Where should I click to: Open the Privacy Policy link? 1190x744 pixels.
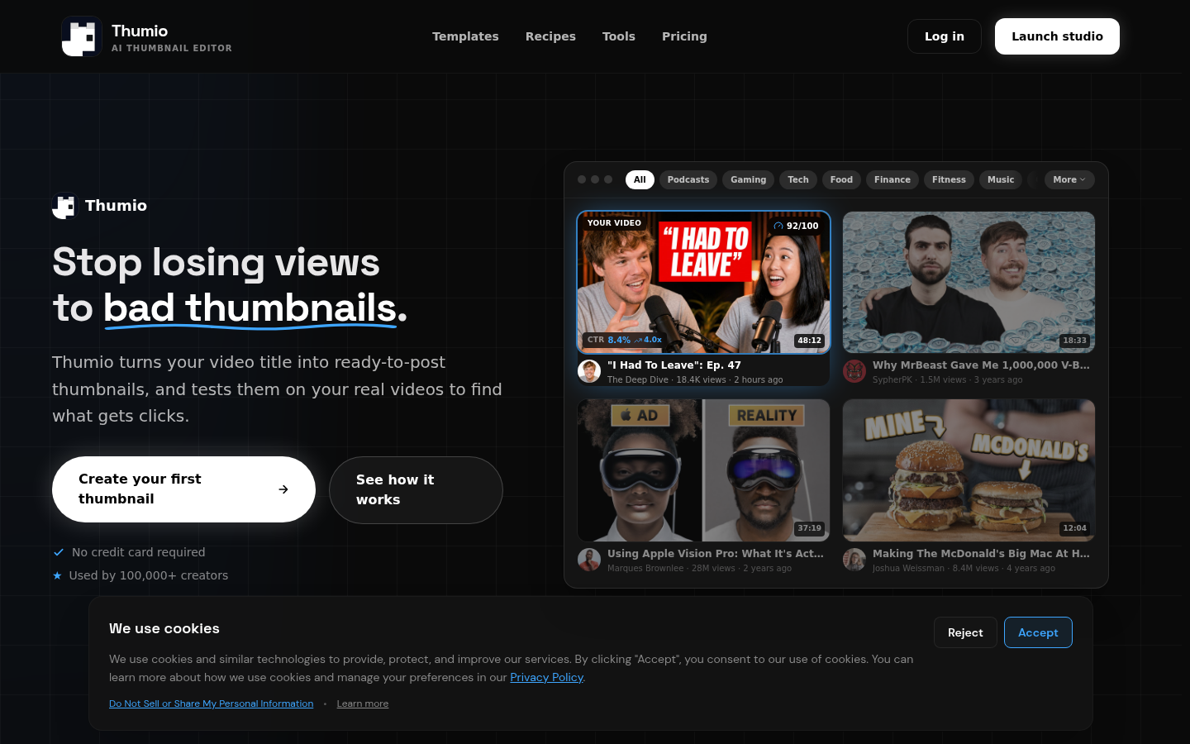pos(546,677)
